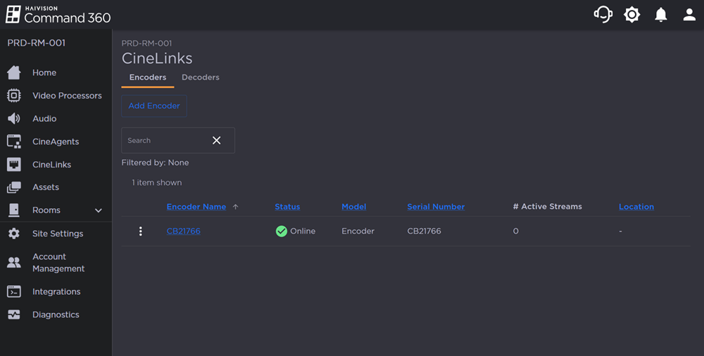This screenshot has width=704, height=356.
Task: Click the Add Encoder button
Action: click(154, 106)
